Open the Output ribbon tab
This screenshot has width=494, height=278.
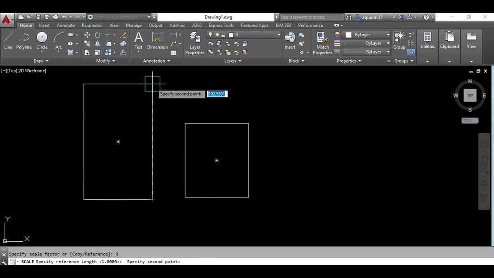point(156,26)
